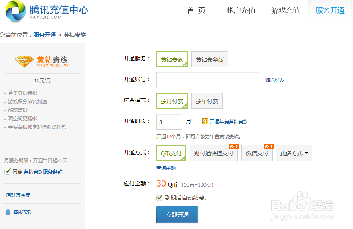The width and height of the screenshot is (353, 229).
Task: Open the 帐户充值 nav tab
Action: click(241, 10)
